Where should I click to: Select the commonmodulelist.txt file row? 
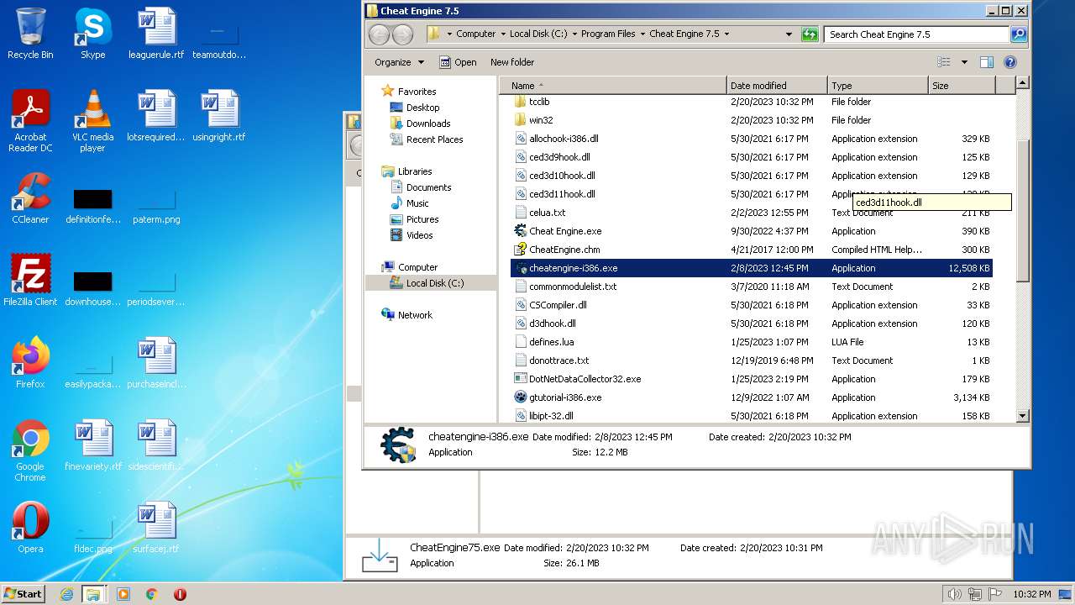point(752,287)
